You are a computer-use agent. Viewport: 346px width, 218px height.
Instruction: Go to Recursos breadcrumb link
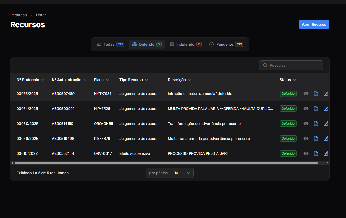tap(18, 15)
